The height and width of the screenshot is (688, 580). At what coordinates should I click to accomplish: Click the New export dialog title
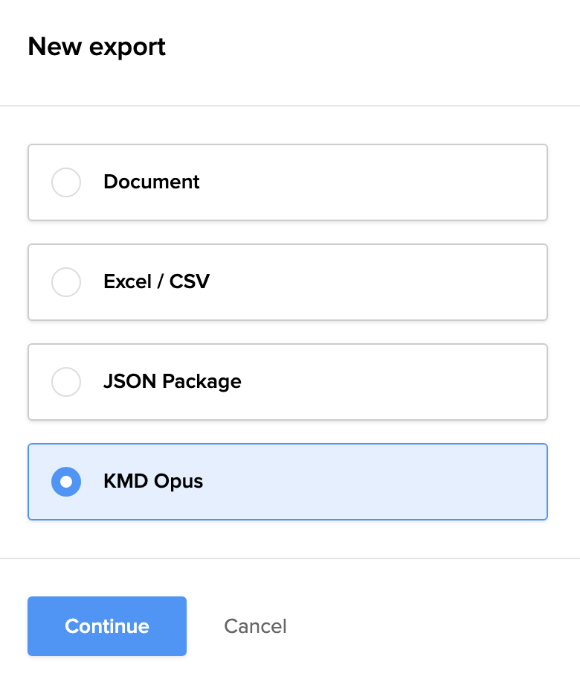tap(97, 47)
